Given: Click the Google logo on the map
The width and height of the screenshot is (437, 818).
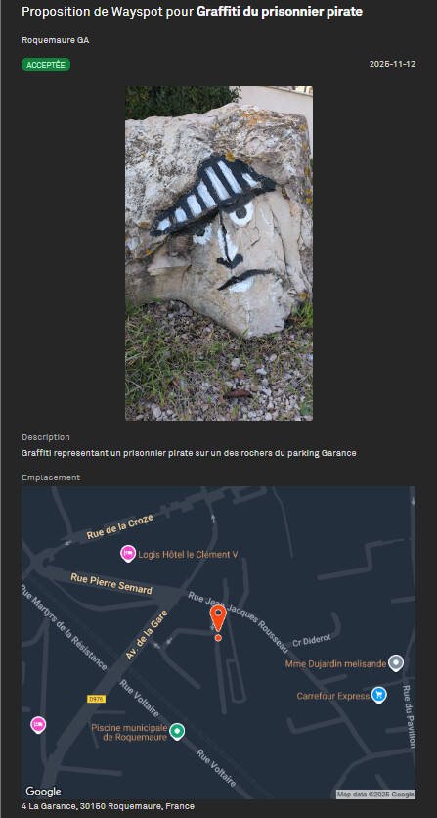Looking at the screenshot, I should (43, 792).
